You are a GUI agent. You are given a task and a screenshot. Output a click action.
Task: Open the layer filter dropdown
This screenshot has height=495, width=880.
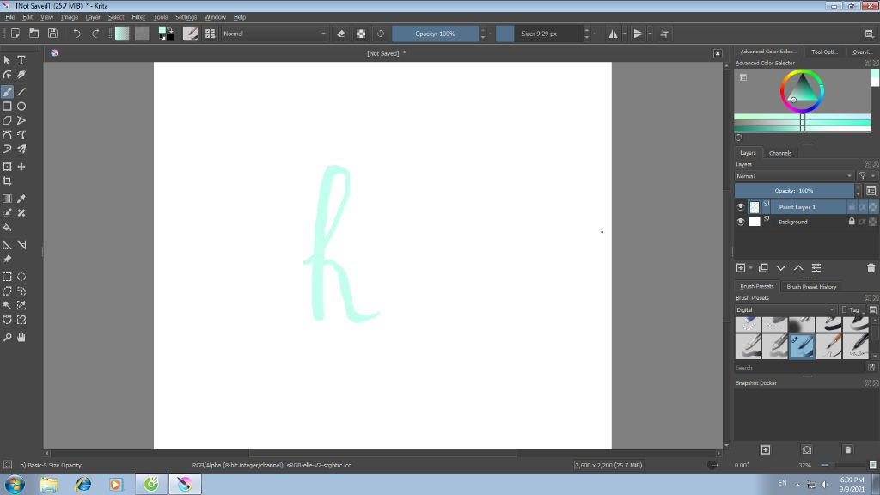(866, 176)
